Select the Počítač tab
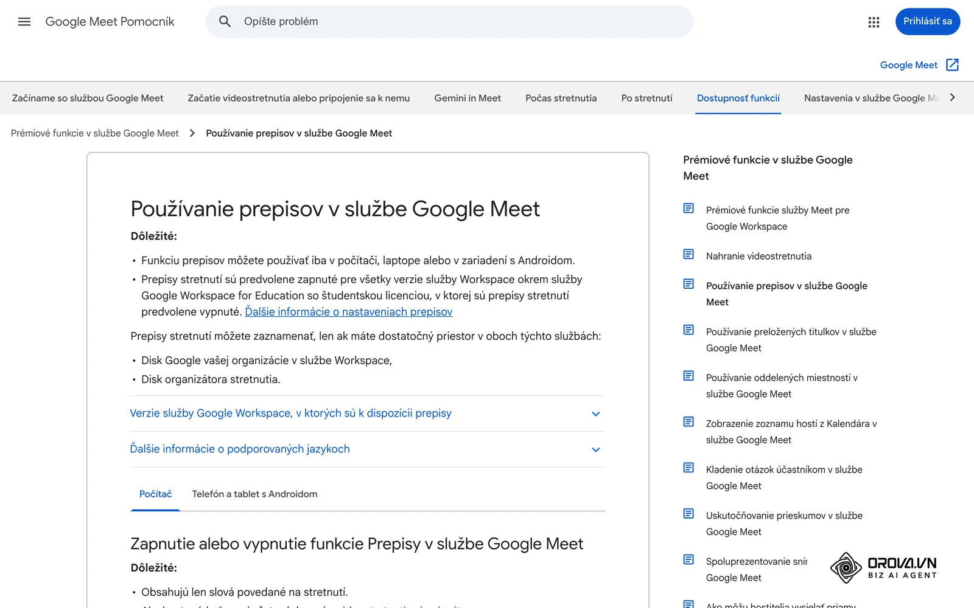This screenshot has height=608, width=974. pos(155,494)
